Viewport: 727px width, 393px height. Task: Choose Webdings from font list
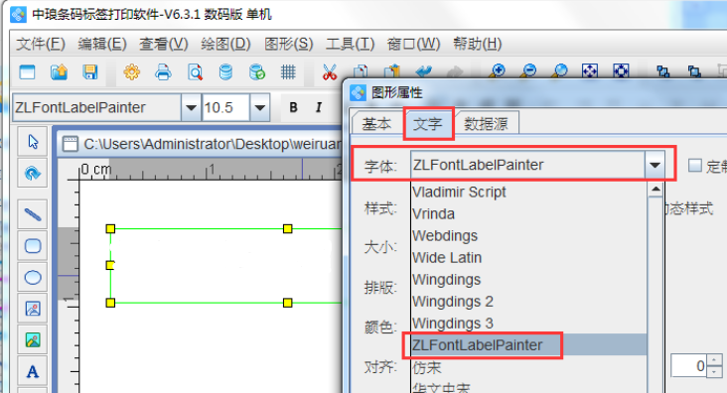(528, 235)
